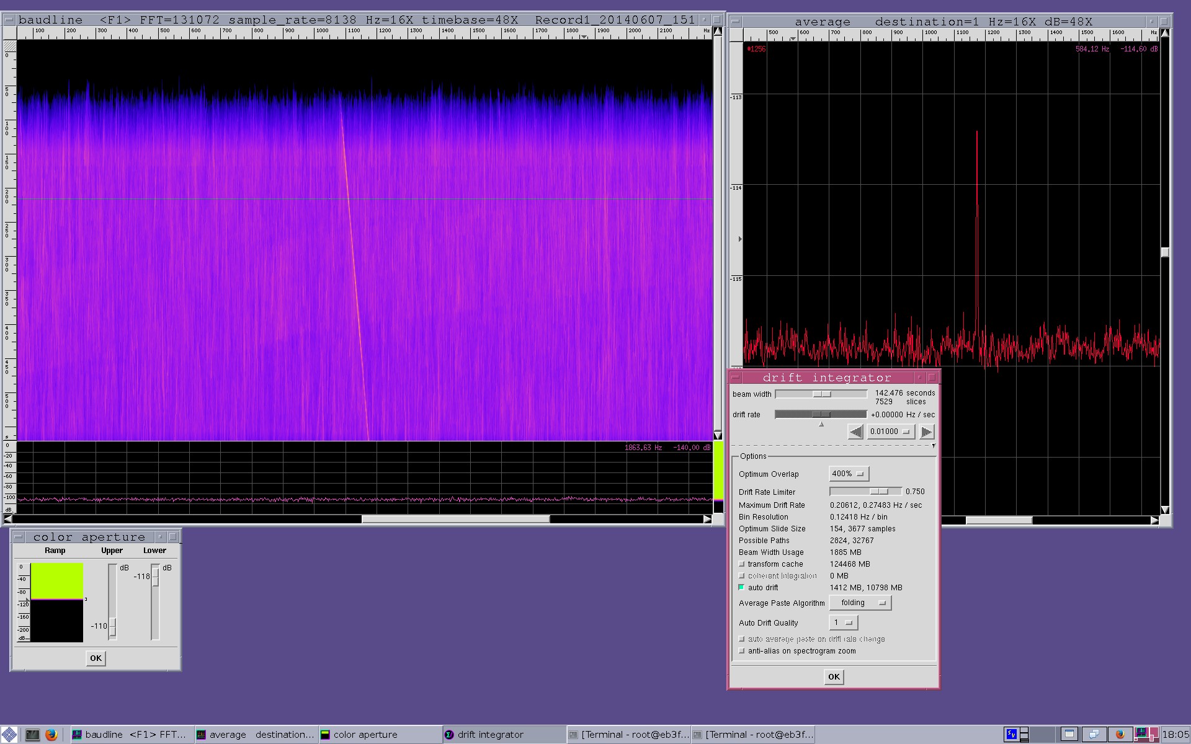This screenshot has width=1191, height=744.
Task: Switch to the baudline <F1> FFT taskbar item
Action: [x=132, y=735]
